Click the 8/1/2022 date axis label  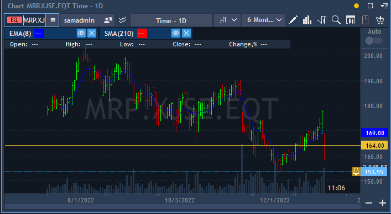[x=81, y=200]
